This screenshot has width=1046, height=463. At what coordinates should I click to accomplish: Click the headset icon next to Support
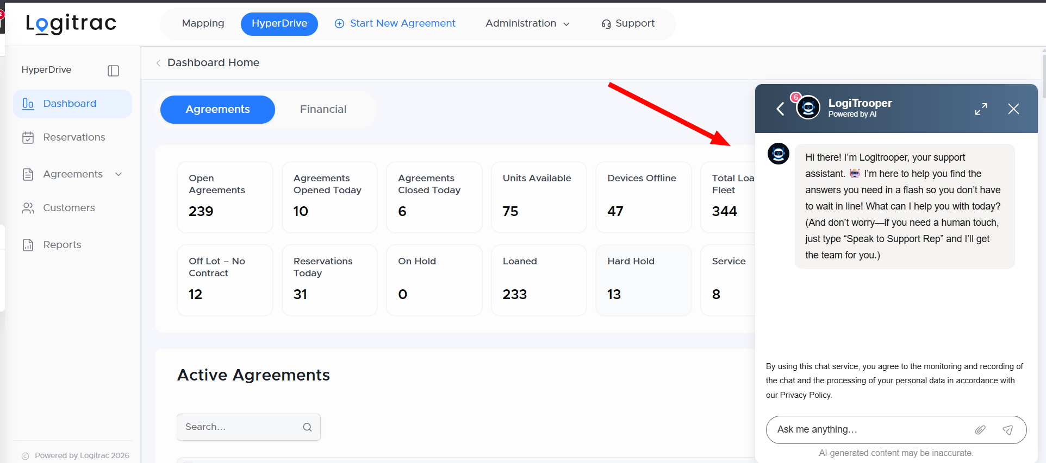tap(606, 24)
